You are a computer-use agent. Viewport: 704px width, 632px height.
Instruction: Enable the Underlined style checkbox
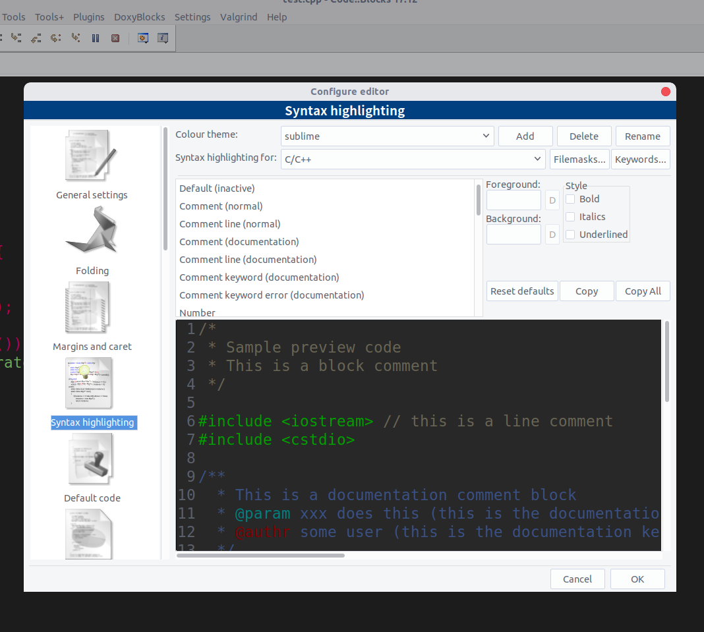tap(570, 235)
